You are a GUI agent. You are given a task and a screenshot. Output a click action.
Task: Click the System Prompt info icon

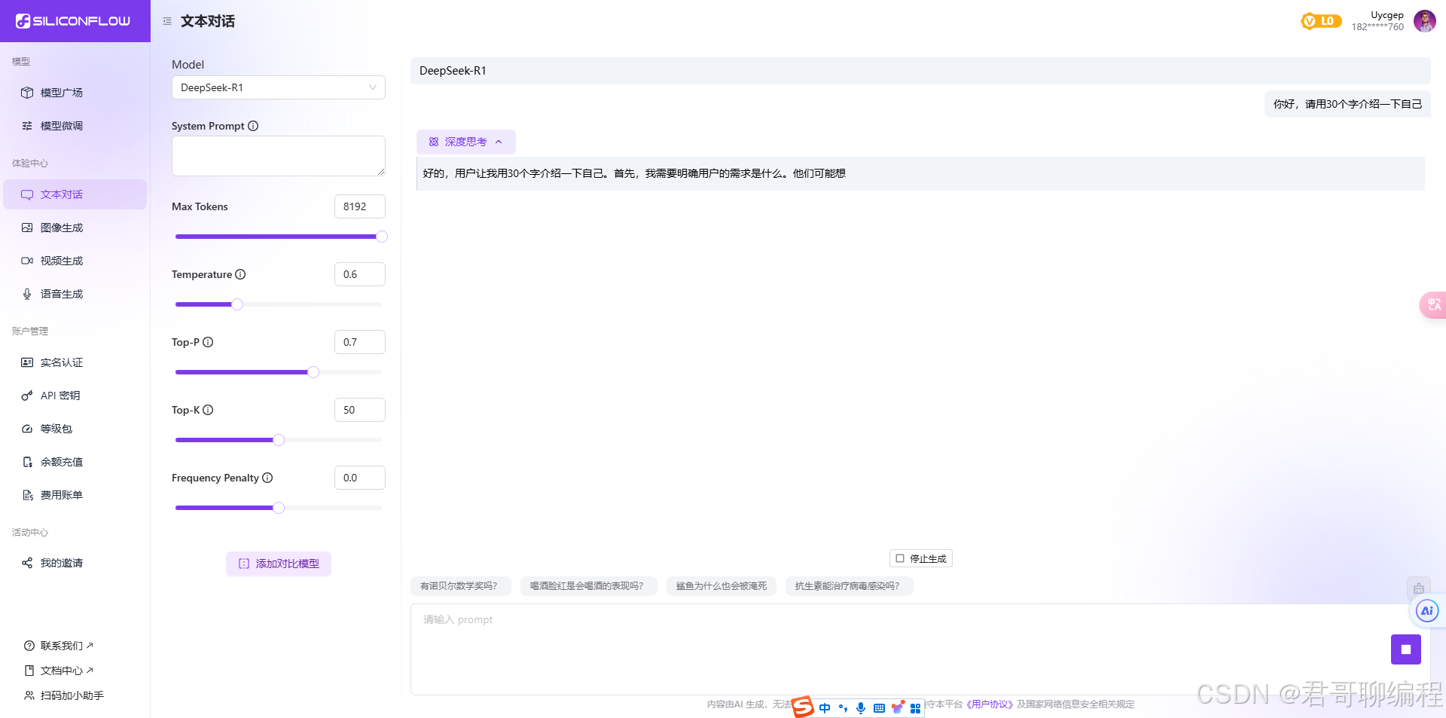click(253, 126)
